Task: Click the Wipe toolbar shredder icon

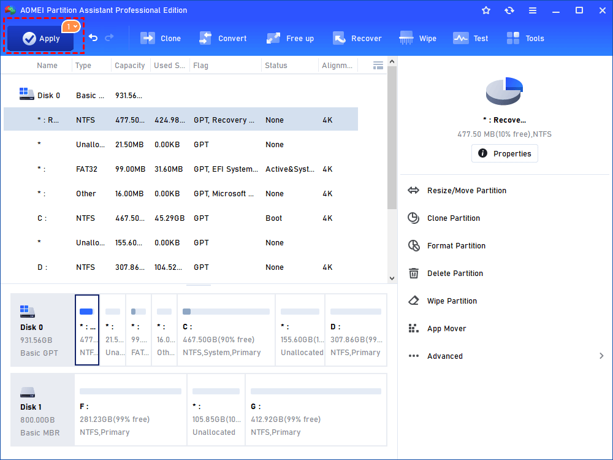Action: point(406,38)
